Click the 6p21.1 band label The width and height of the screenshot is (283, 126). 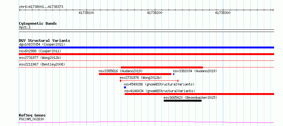coord(25,28)
